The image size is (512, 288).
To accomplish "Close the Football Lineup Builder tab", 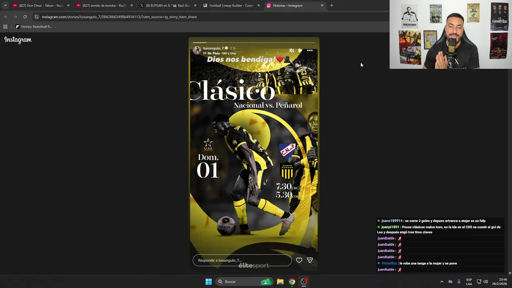I will (x=259, y=6).
